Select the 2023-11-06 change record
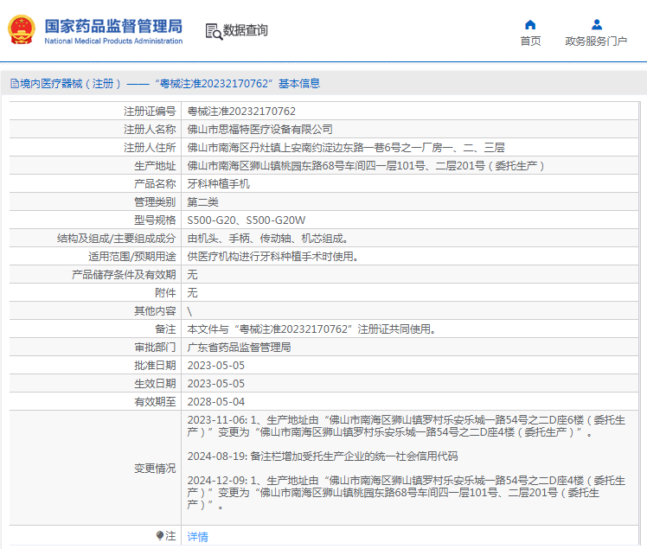The image size is (647, 549). 406,426
